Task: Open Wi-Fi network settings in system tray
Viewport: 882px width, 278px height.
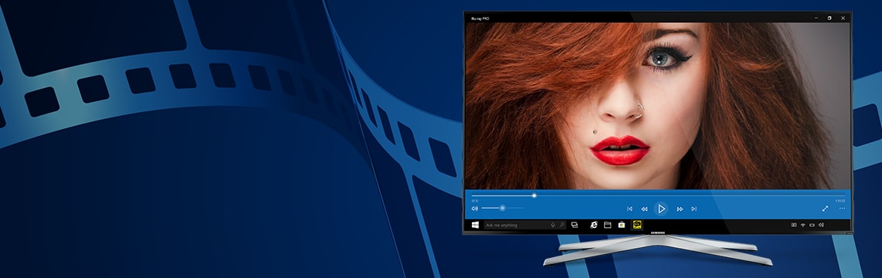Action: tap(802, 225)
